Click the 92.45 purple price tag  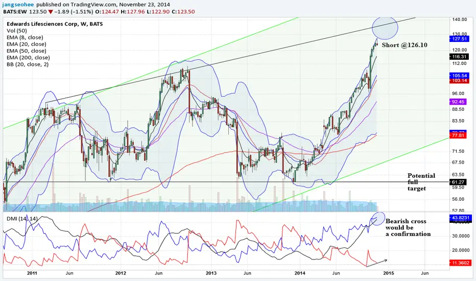pyautogui.click(x=458, y=102)
